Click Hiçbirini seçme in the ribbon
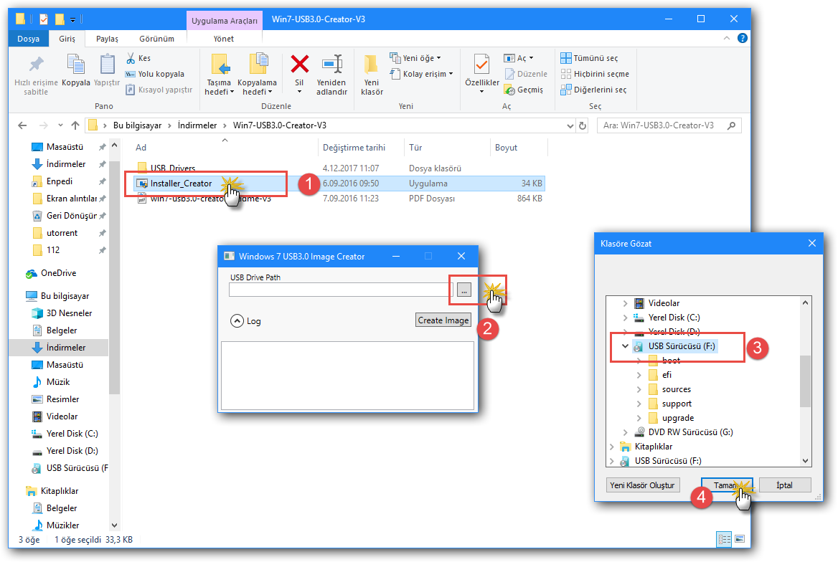 pyautogui.click(x=595, y=75)
